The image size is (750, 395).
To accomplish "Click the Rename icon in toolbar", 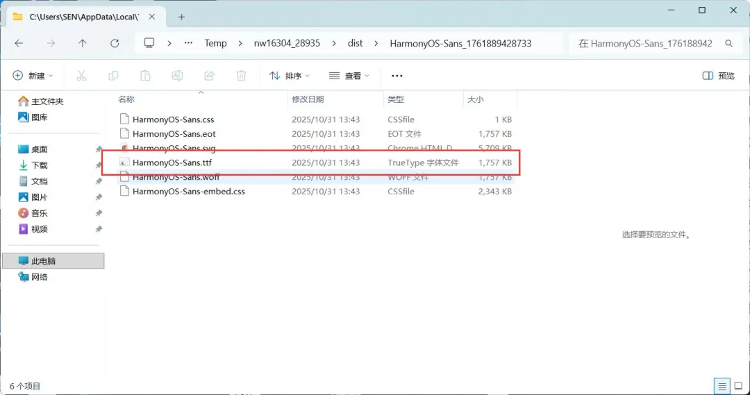I will [177, 76].
